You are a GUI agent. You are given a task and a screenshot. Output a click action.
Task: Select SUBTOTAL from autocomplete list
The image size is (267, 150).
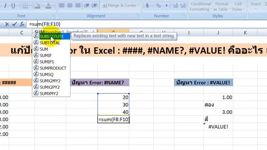51,42
